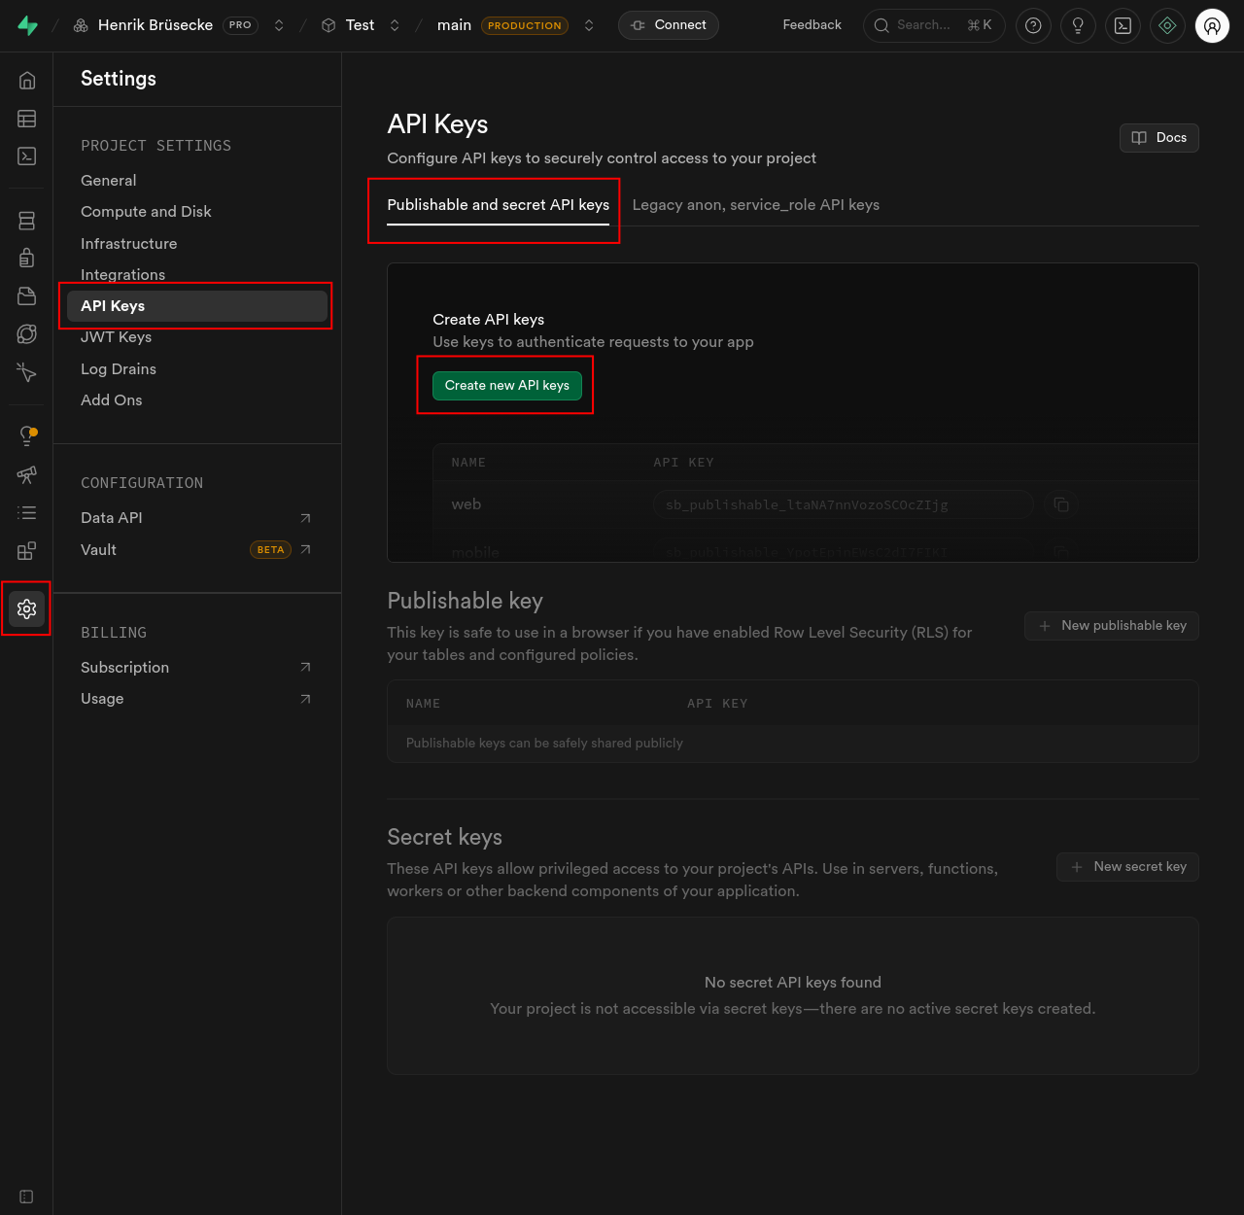Open the Feedback menu item

[812, 25]
